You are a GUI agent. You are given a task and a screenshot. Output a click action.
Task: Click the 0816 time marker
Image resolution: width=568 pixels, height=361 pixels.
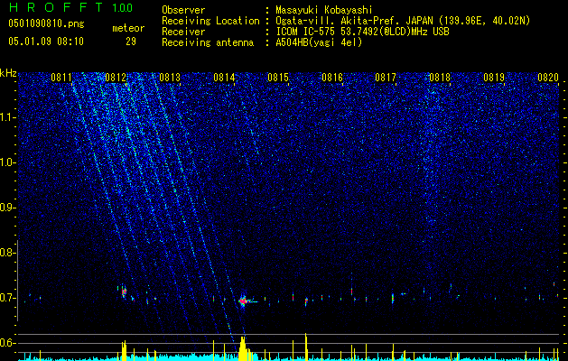(332, 77)
